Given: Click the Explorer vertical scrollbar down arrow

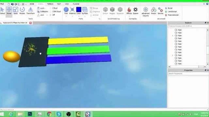Looking at the screenshot, I should pyautogui.click(x=208, y=64).
